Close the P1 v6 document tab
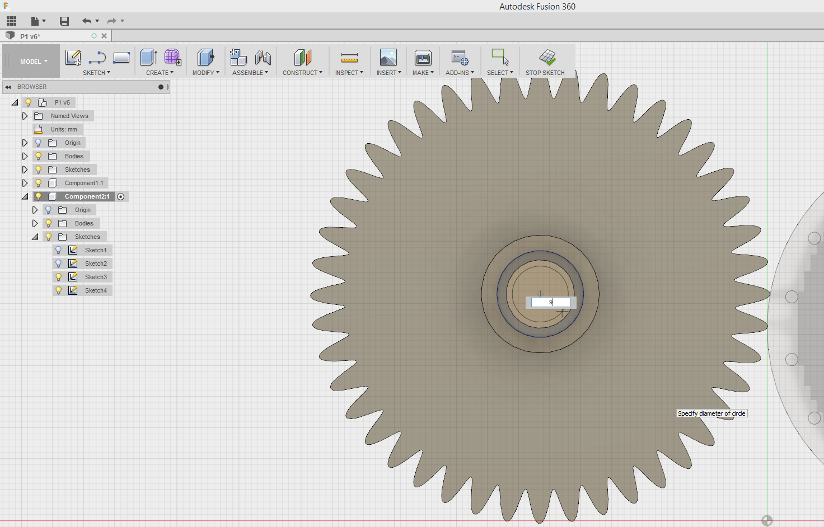This screenshot has width=824, height=527. click(x=104, y=36)
